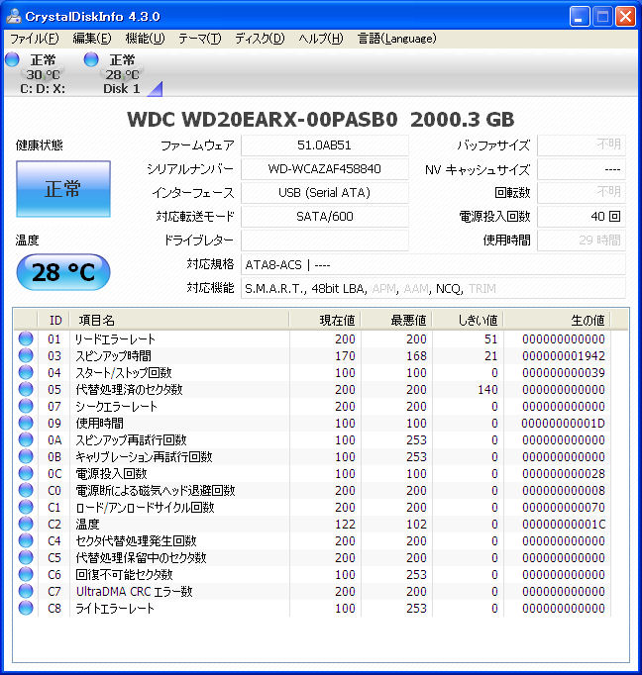Click the status orb for C2 温度
Viewport: 642px width, 675px height.
coord(26,524)
